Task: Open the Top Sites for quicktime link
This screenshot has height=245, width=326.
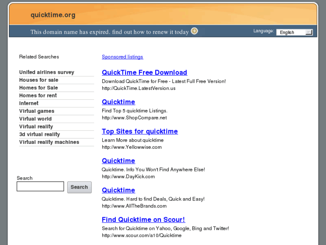Action: [140, 131]
